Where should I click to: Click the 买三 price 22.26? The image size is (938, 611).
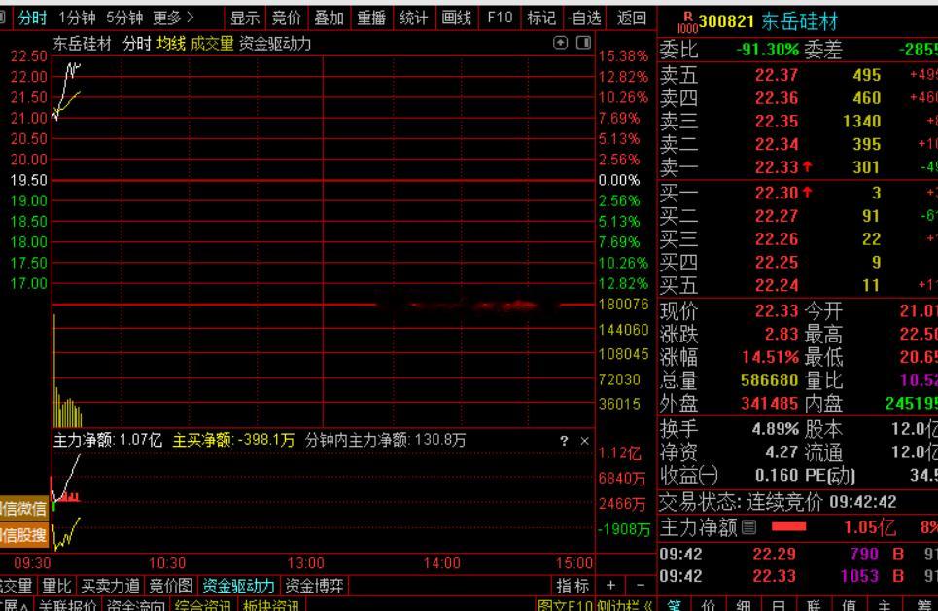776,239
